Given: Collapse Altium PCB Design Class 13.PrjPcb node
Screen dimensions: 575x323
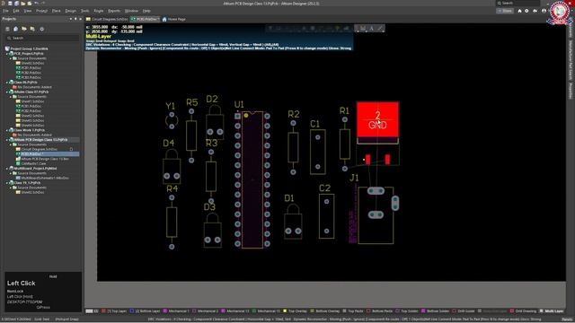Looking at the screenshot, I should 7,140.
